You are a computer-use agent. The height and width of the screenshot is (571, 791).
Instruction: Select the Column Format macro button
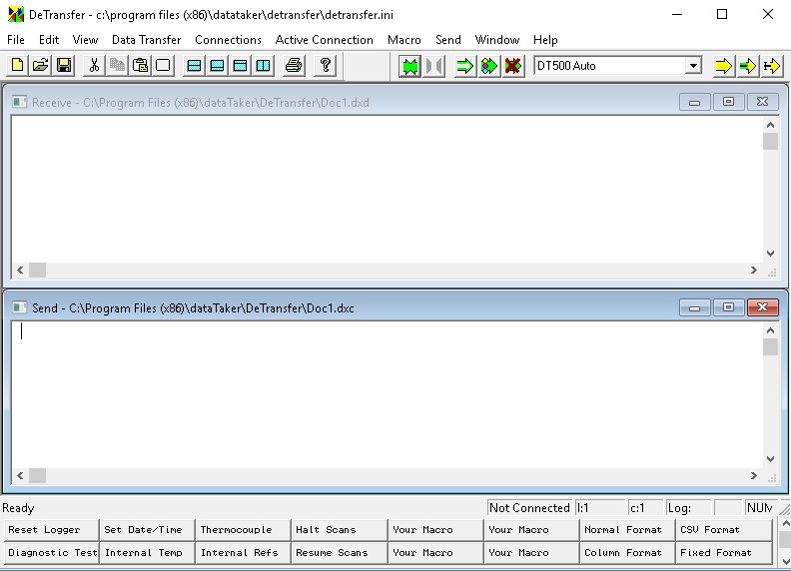pos(627,553)
